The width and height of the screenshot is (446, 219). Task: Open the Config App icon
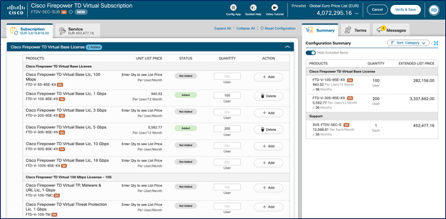point(233,8)
